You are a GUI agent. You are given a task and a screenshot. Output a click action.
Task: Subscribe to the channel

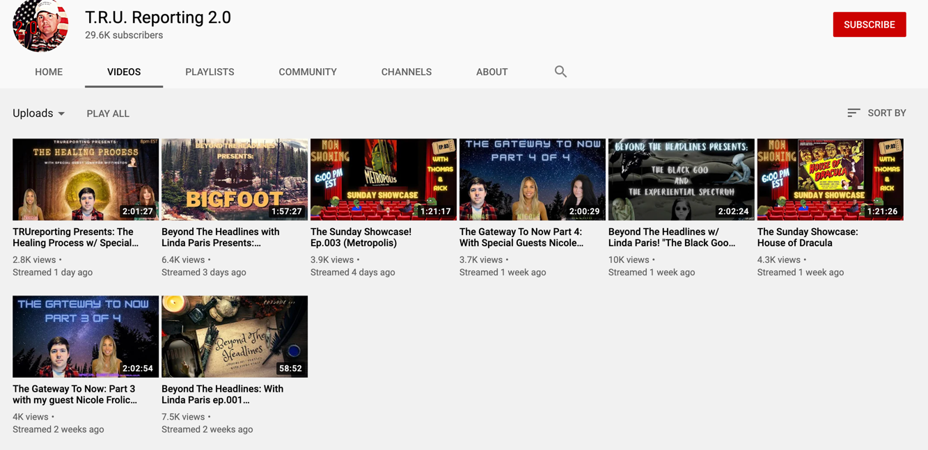tap(869, 24)
